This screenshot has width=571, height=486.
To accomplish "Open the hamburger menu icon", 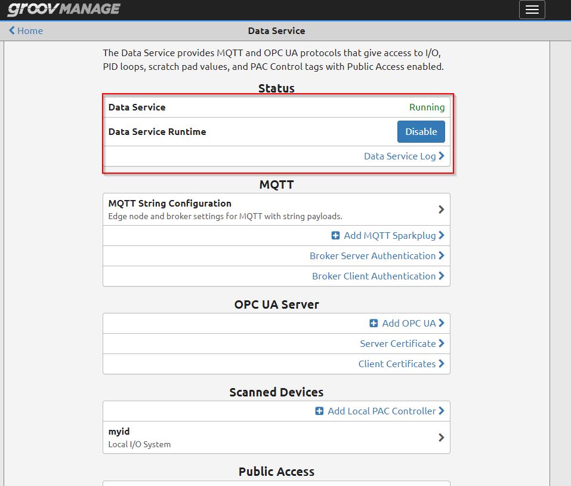I will tap(532, 10).
